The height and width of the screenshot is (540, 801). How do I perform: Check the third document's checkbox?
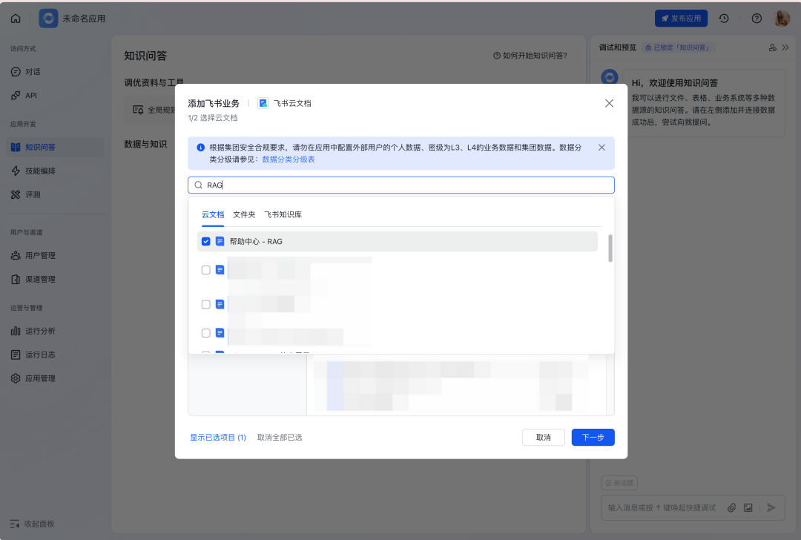point(206,304)
